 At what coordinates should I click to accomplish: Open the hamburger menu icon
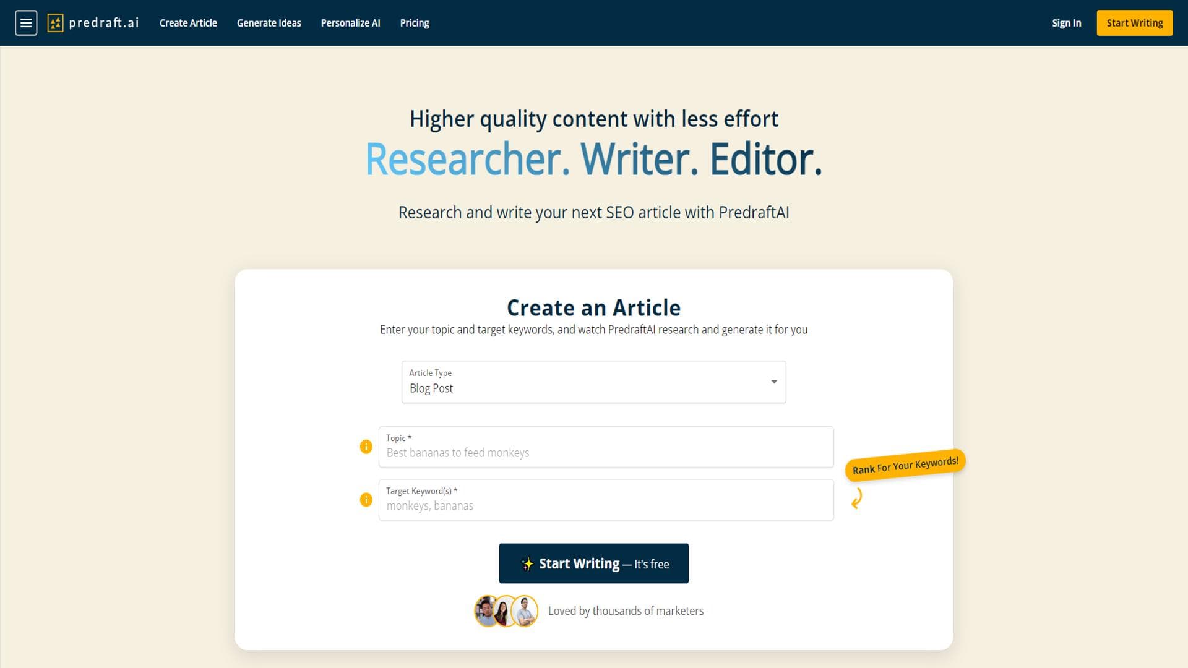(x=26, y=23)
